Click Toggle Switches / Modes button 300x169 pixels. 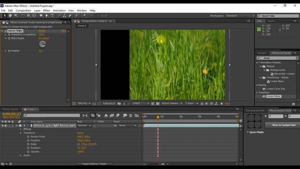(94, 164)
